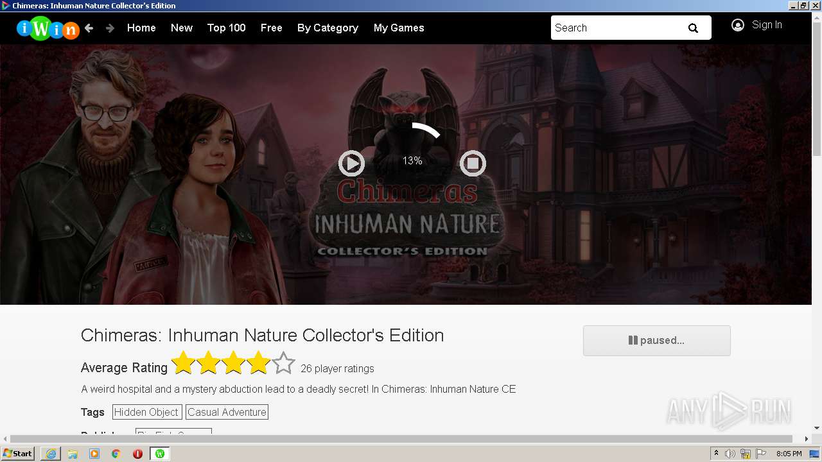Open My Games
This screenshot has height=462, width=822.
pyautogui.click(x=399, y=28)
